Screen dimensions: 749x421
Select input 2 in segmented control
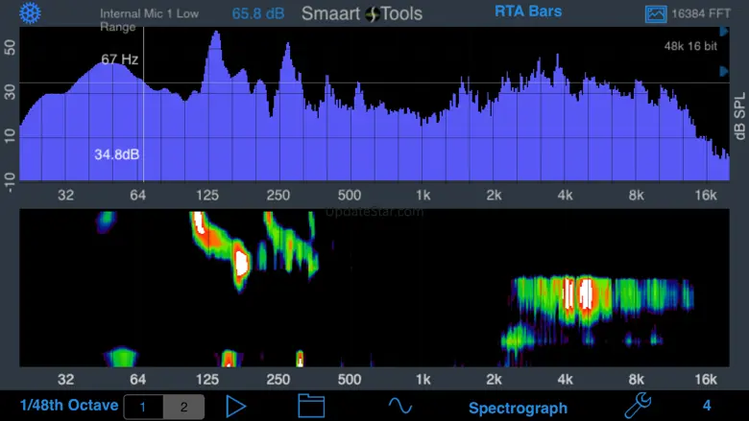(x=184, y=407)
